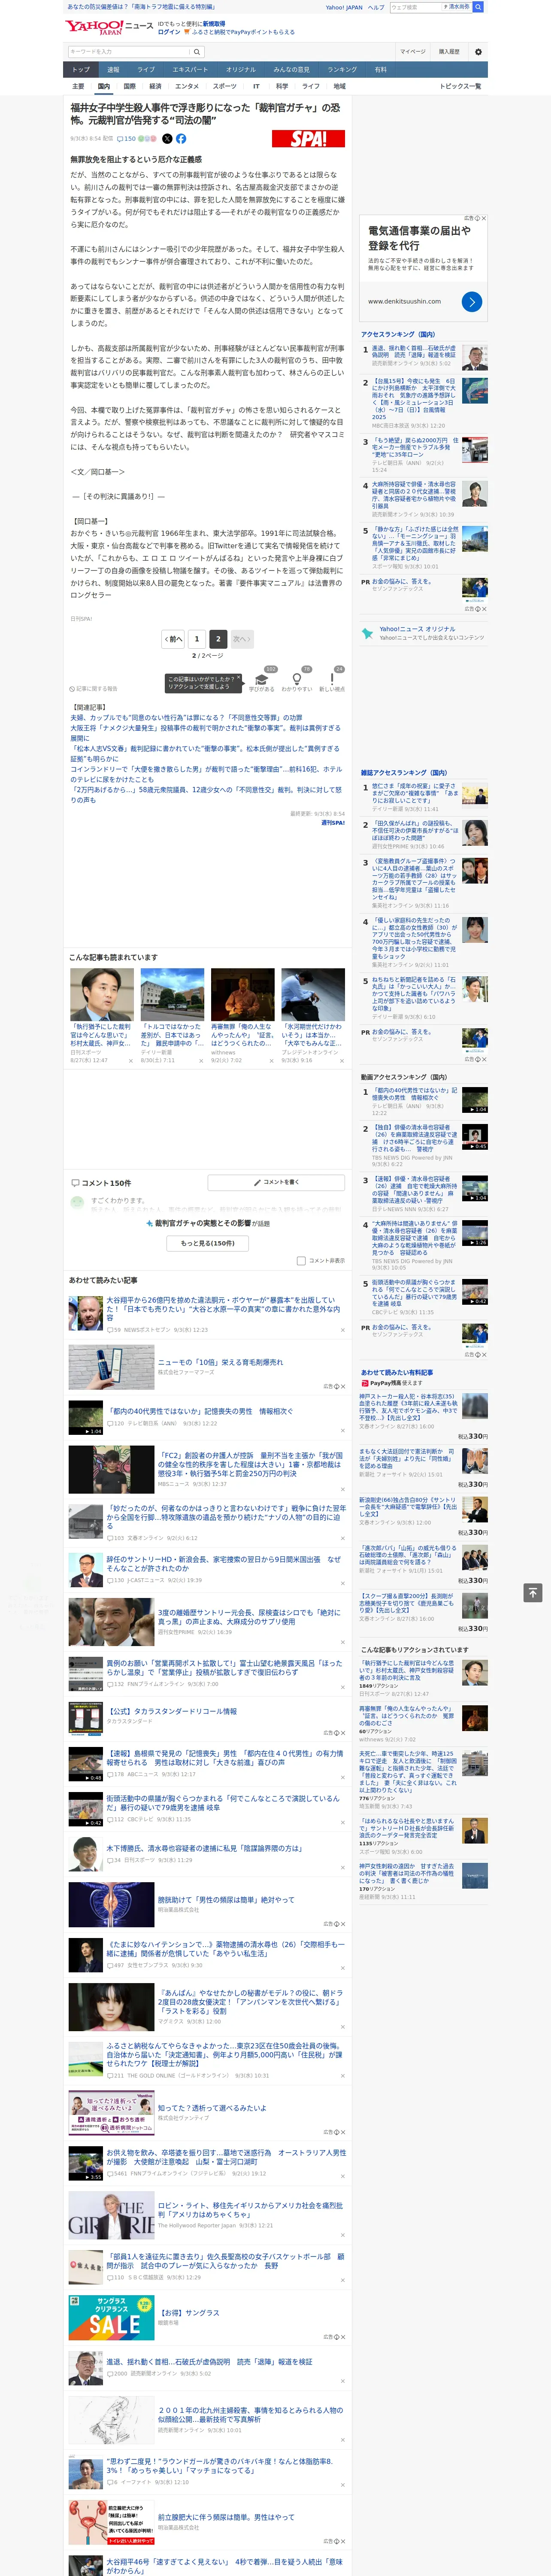Select the 経済 category tab
The image size is (551, 2576).
(x=155, y=86)
